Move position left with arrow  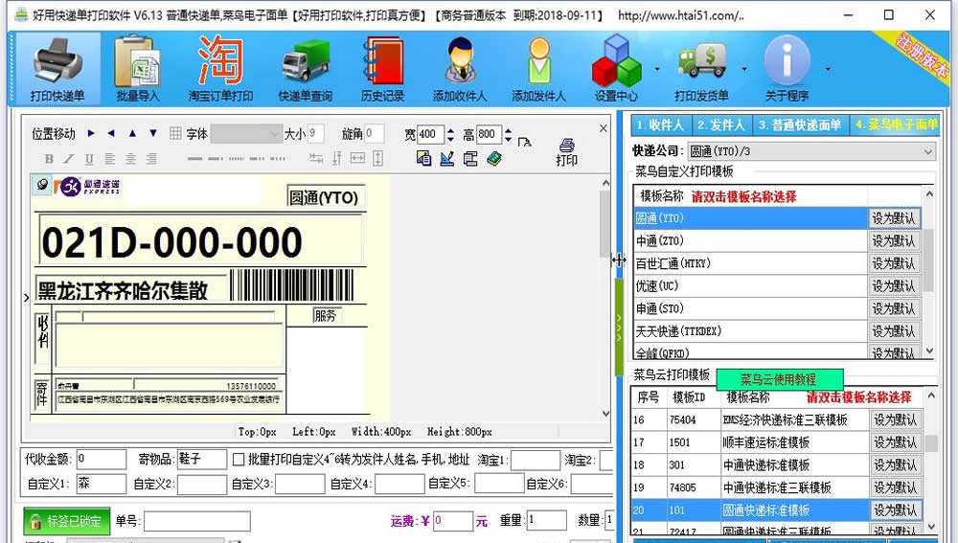click(111, 133)
